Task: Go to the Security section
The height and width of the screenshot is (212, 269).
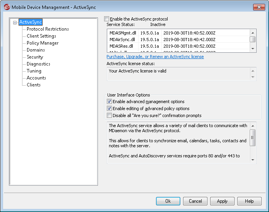Action: click(35, 57)
